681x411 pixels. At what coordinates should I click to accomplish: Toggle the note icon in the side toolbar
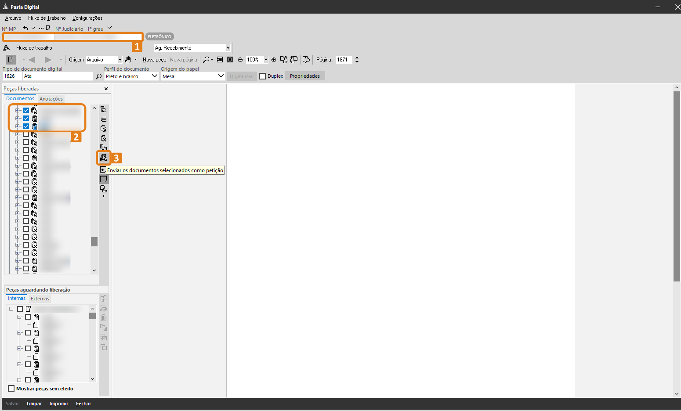coord(103,179)
